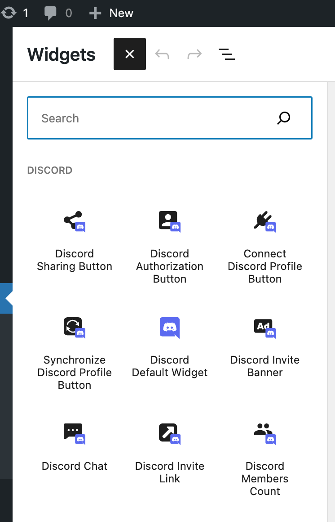Choose the Discord Members Count people icon
This screenshot has width=335, height=522.
pyautogui.click(x=264, y=433)
